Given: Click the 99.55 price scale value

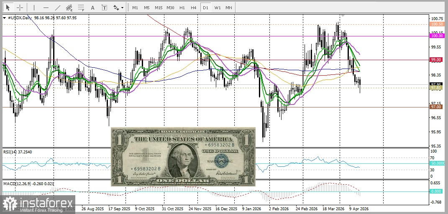Looking at the screenshot, I should coord(437,47).
